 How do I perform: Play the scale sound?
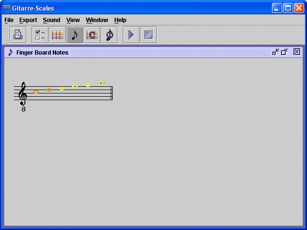click(131, 35)
